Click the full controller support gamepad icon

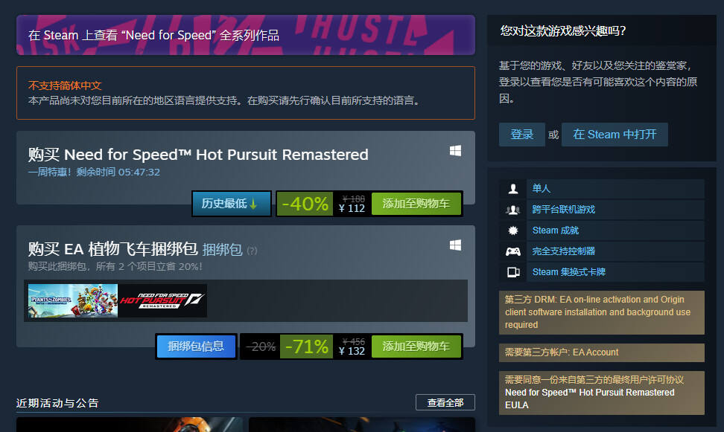[x=512, y=251]
